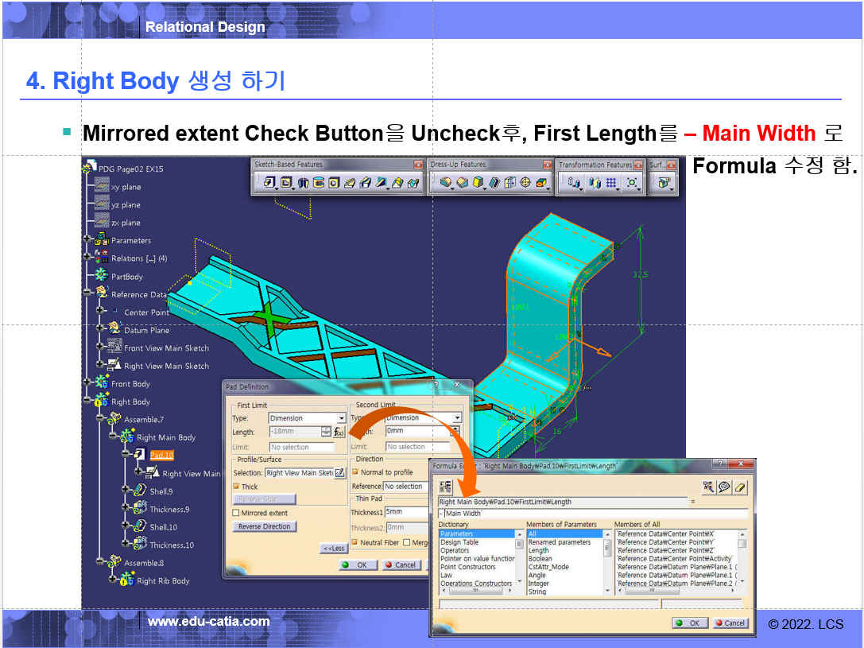The image size is (864, 648).
Task: Click the Thickness1 input field
Action: point(406,513)
